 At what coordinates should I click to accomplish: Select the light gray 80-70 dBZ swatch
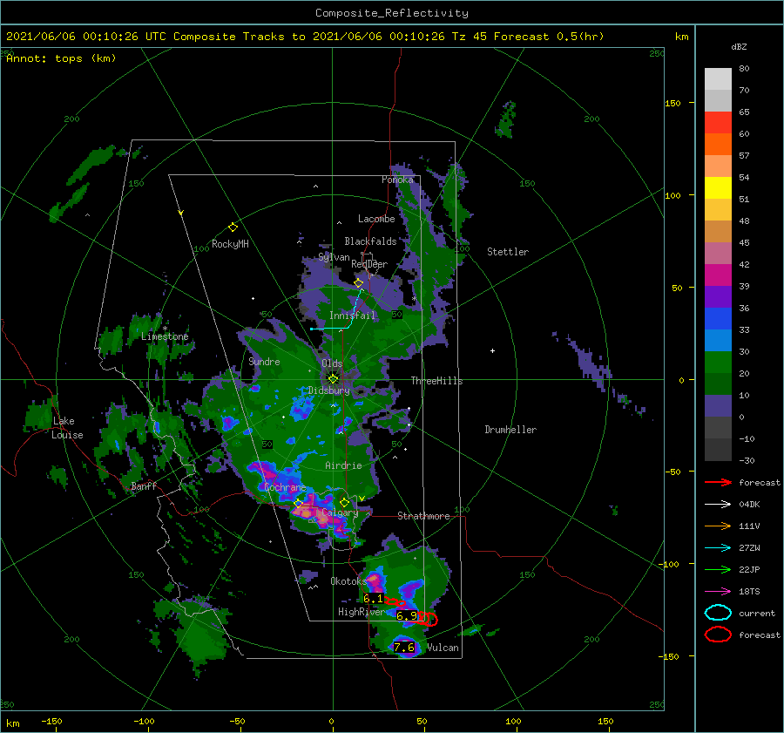(x=718, y=79)
